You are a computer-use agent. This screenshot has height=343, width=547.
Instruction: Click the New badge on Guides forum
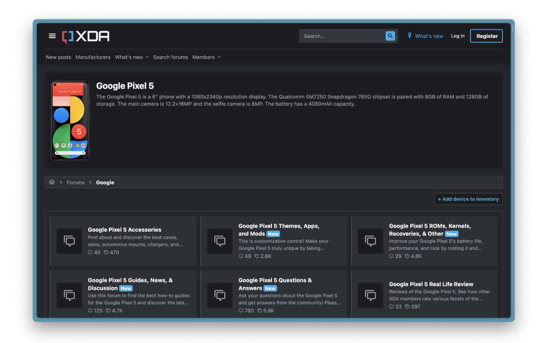126,288
